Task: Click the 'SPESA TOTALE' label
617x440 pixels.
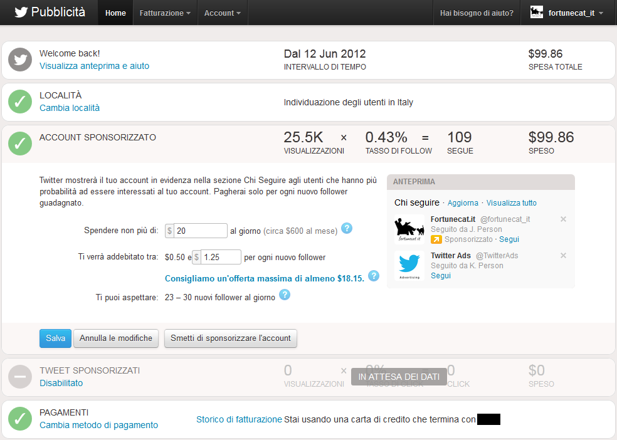Action: [555, 67]
